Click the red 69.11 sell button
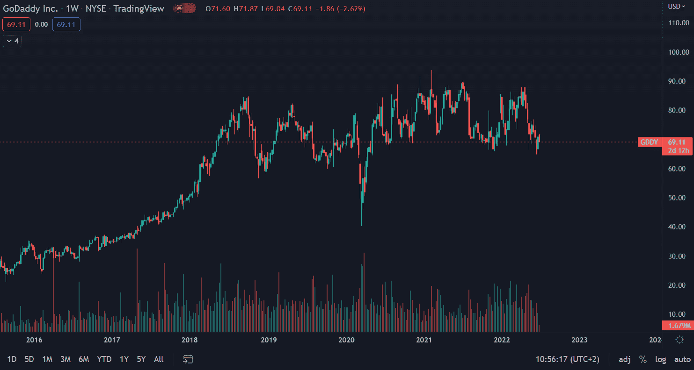 pos(16,24)
